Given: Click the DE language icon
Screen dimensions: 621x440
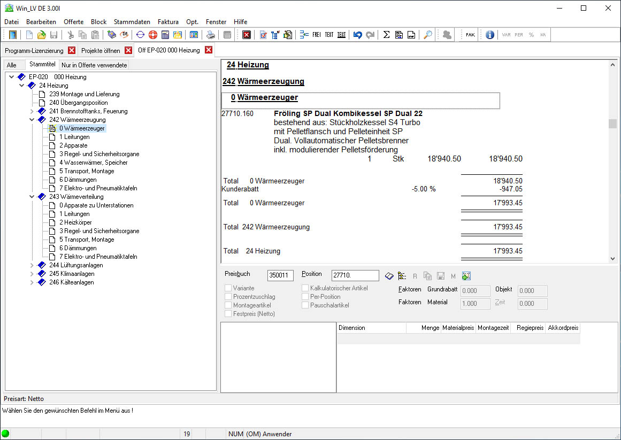Looking at the screenshot, I should point(124,35).
